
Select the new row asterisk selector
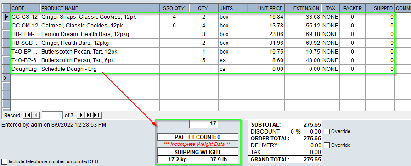[x=6, y=78]
